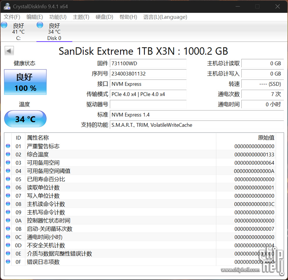Click the status dot for 读取单位计数 row
The image size is (288, 280).
pos(8,187)
